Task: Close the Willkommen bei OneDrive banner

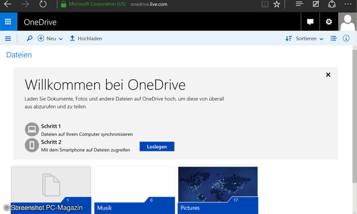Action: [328, 75]
